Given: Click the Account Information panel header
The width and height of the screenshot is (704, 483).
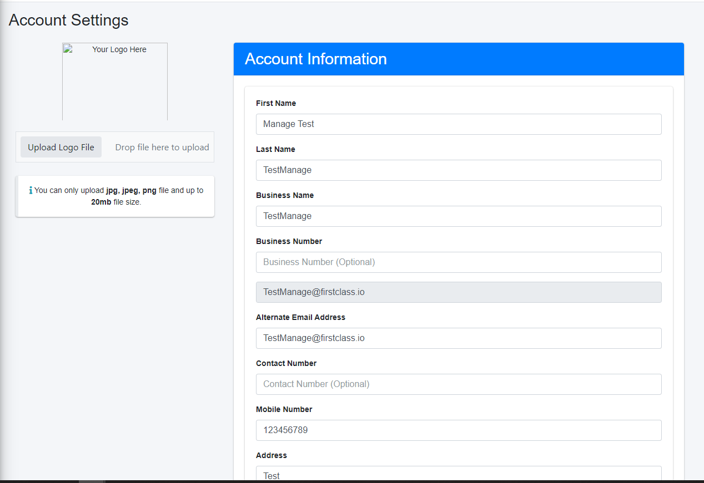Looking at the screenshot, I should [x=459, y=59].
